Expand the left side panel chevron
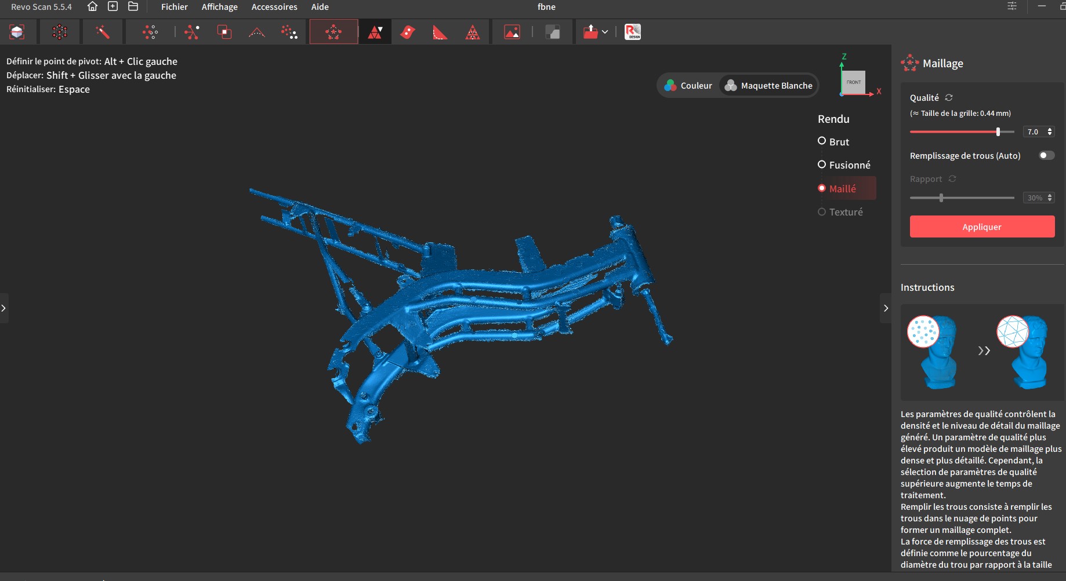Image resolution: width=1066 pixels, height=581 pixels. [x=3, y=308]
